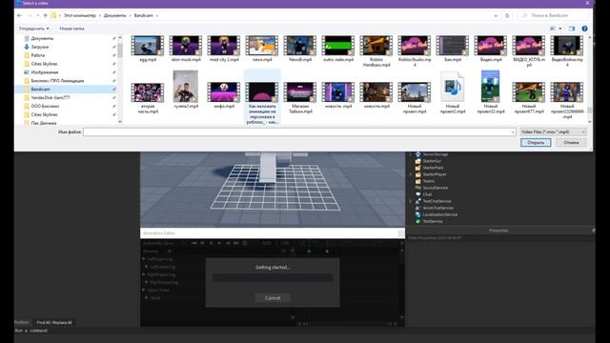Click the Getting started progress bar

(273, 277)
